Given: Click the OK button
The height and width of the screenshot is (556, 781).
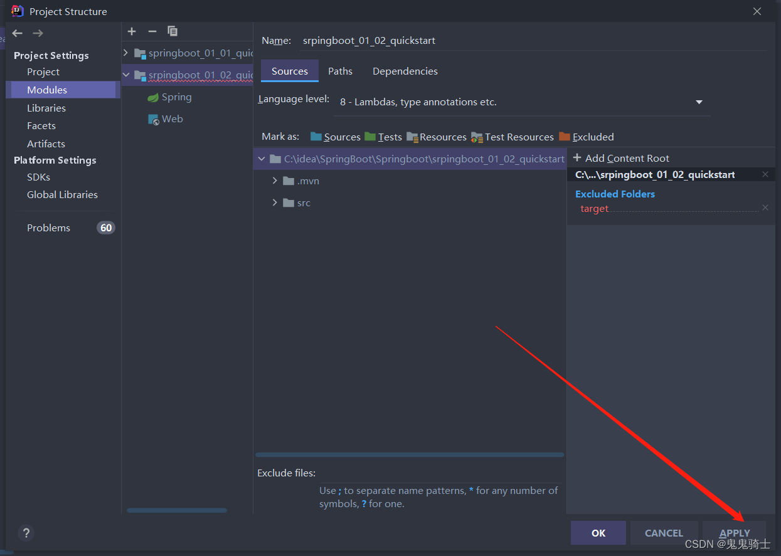Looking at the screenshot, I should tap(598, 533).
